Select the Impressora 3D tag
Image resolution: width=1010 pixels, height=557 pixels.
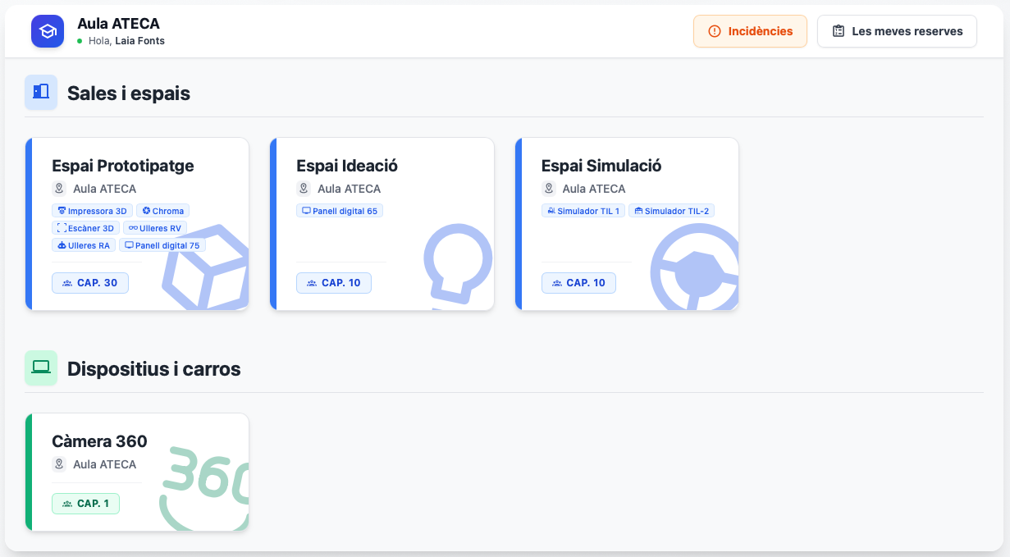click(92, 211)
